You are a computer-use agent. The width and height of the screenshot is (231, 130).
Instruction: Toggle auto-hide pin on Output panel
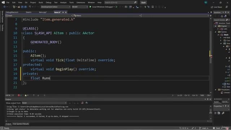click(x=208, y=99)
